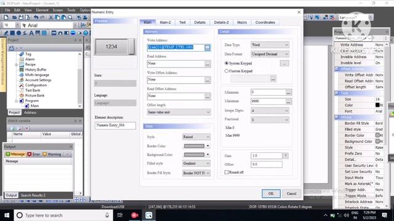
Task: Click the gain help question mark button
Action: coord(286,155)
